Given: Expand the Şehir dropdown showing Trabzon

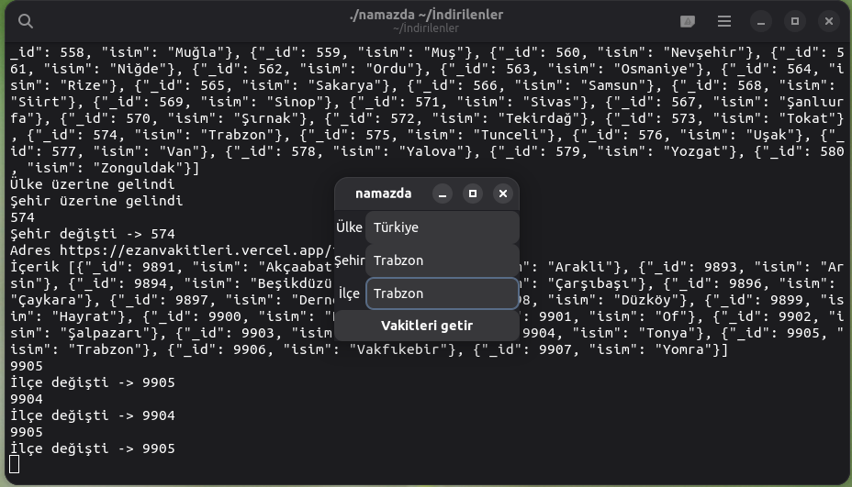Looking at the screenshot, I should (442, 260).
